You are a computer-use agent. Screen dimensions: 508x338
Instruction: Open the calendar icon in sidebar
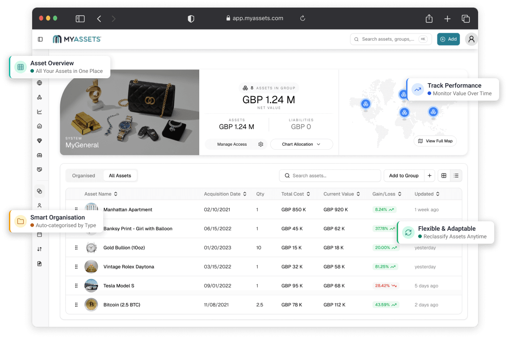click(x=39, y=235)
